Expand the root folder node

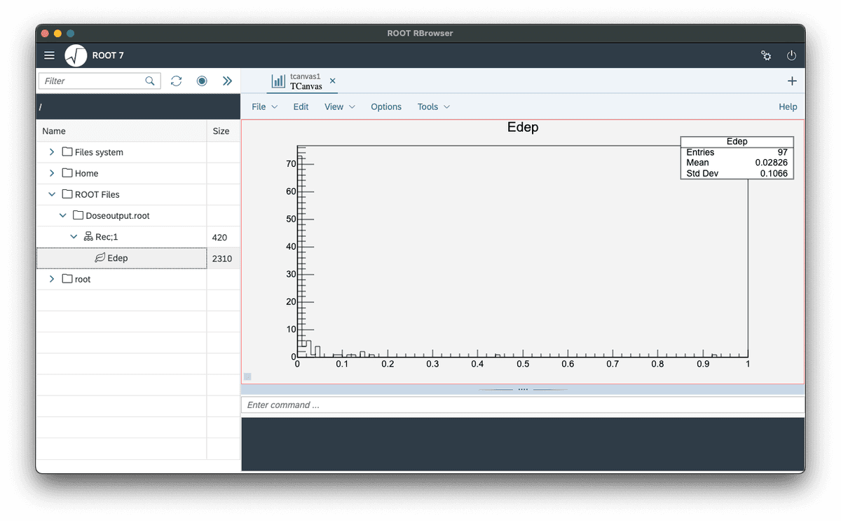pyautogui.click(x=52, y=279)
